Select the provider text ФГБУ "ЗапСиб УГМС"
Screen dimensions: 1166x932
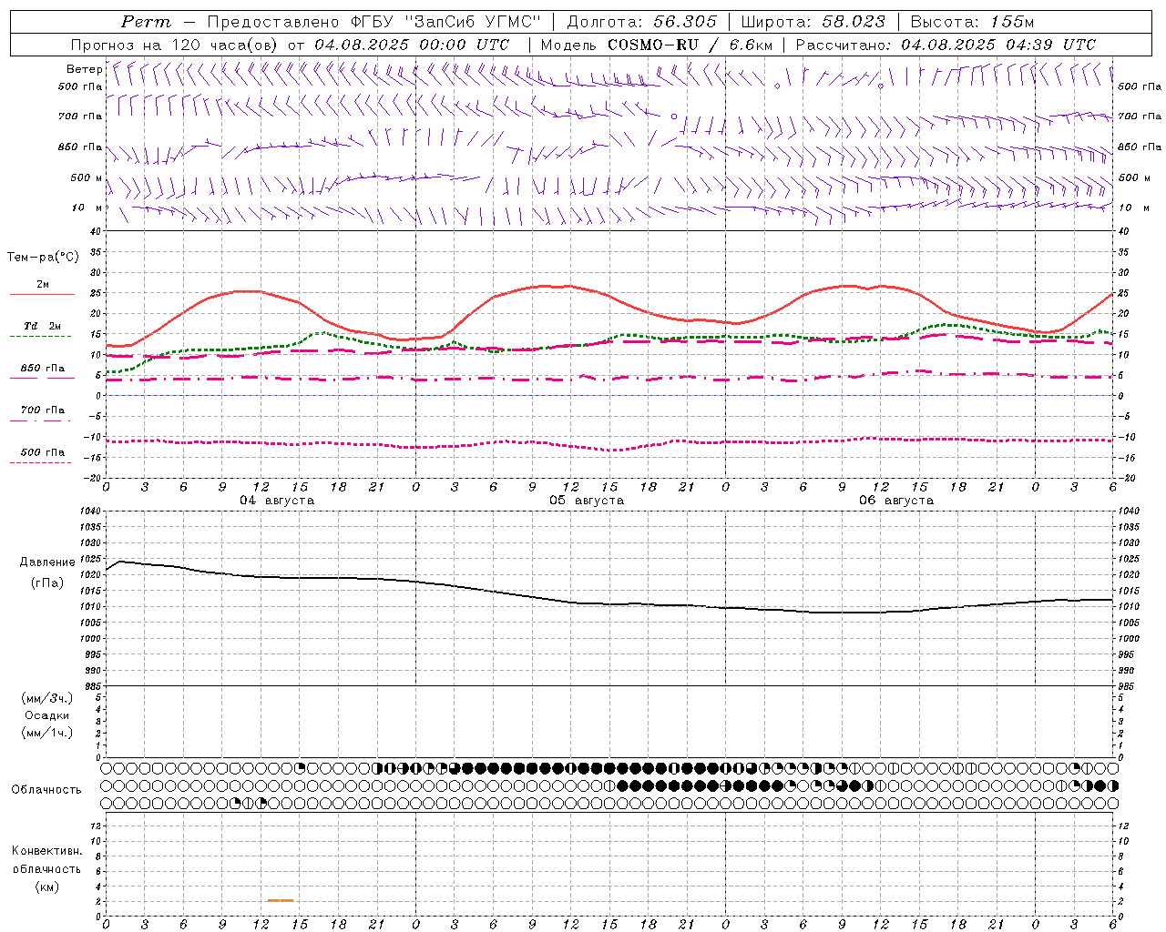coord(445,22)
